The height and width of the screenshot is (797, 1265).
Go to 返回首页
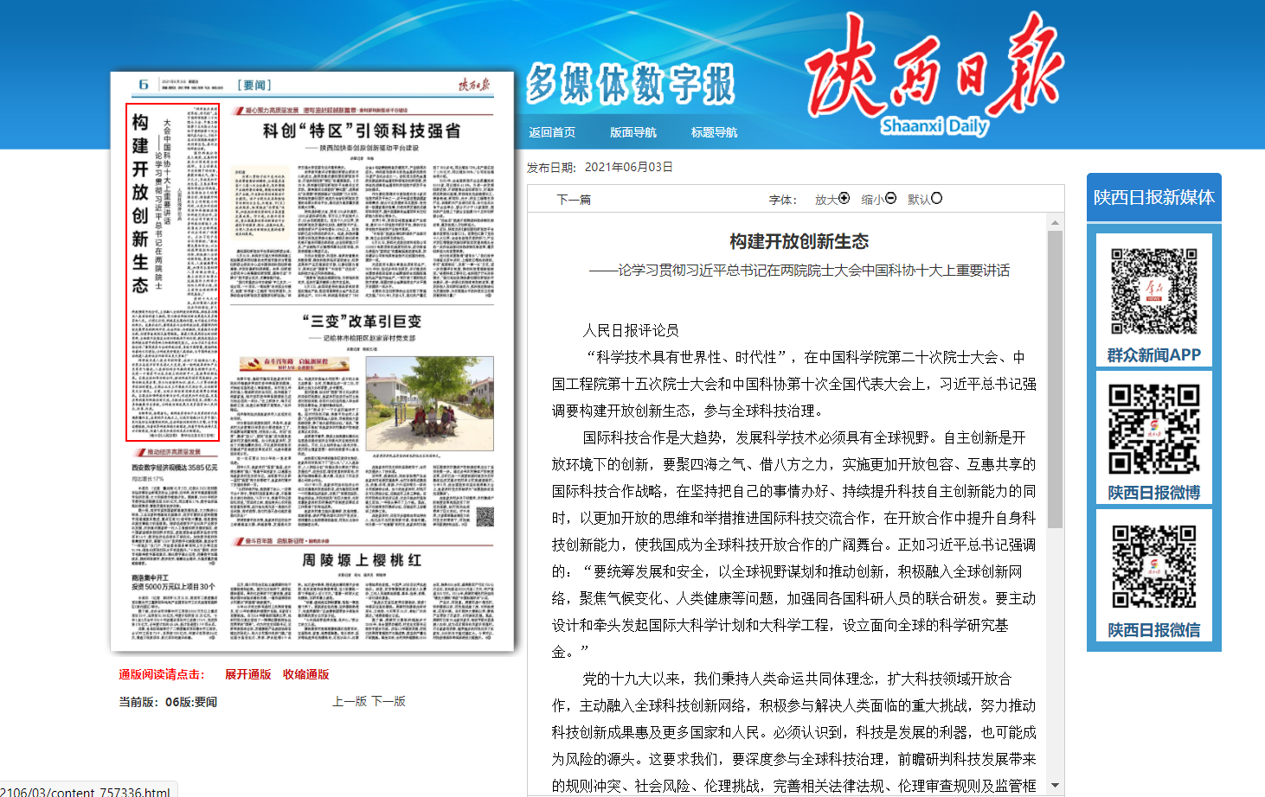pyautogui.click(x=552, y=132)
